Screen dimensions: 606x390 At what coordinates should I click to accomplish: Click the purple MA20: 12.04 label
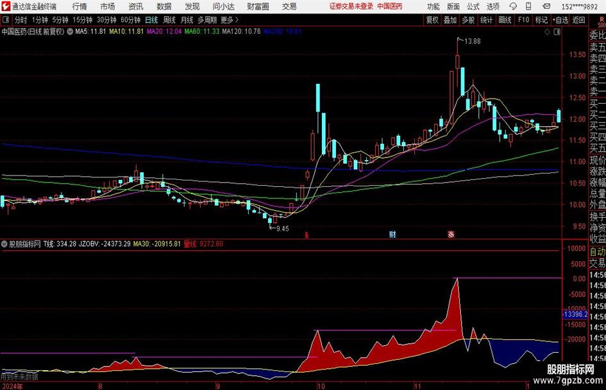(x=164, y=31)
